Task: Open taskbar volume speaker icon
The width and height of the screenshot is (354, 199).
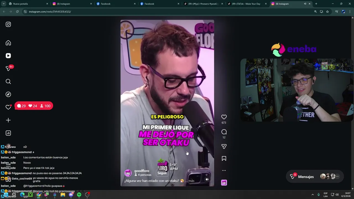Action: pos(337,195)
